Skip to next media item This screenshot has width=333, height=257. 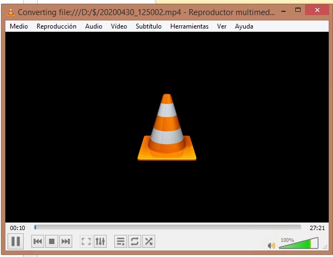(x=66, y=241)
